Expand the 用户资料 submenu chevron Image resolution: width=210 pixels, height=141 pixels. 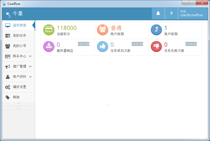[30, 77]
